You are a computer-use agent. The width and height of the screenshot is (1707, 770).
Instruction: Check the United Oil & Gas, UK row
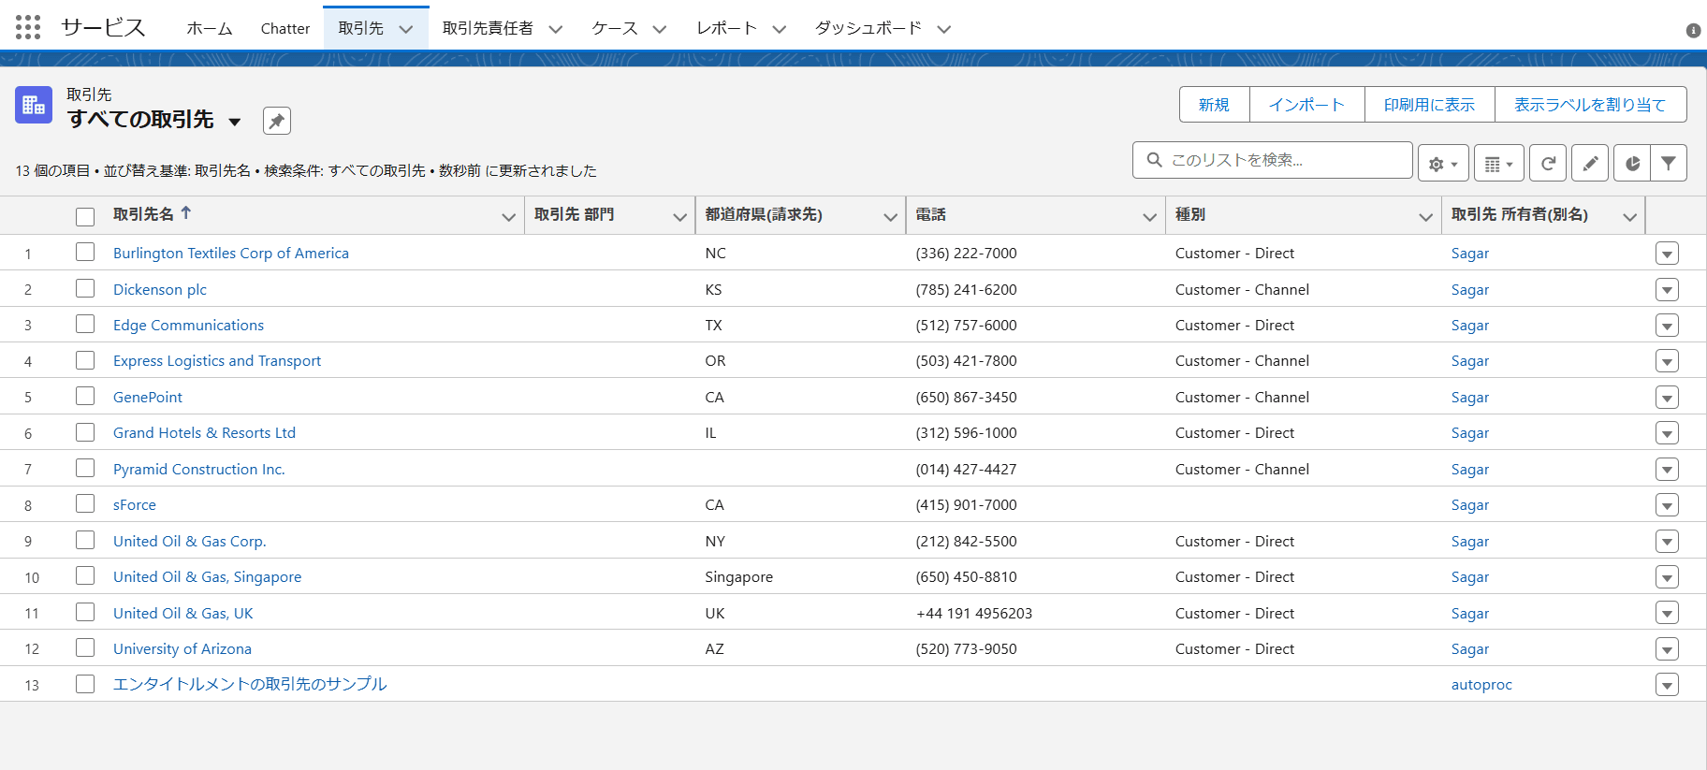pyautogui.click(x=85, y=612)
